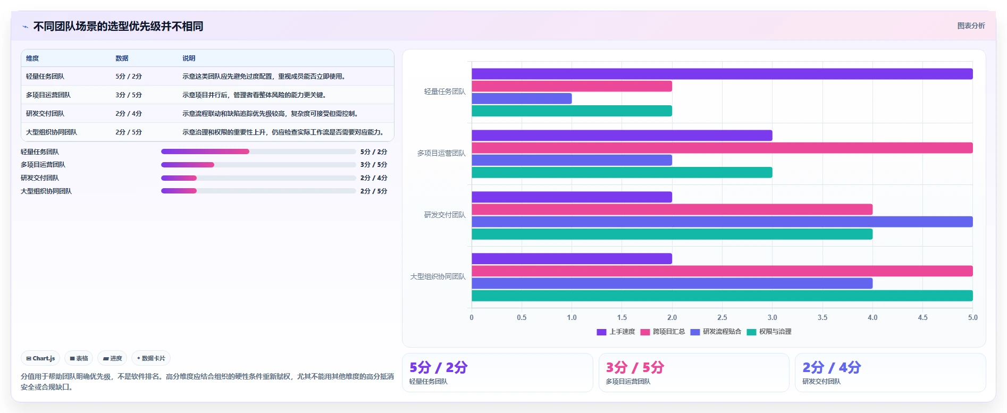Click the 大型组织协同团队 chart axis label
Viewport: 1007px width, 413px height.
pyautogui.click(x=438, y=277)
